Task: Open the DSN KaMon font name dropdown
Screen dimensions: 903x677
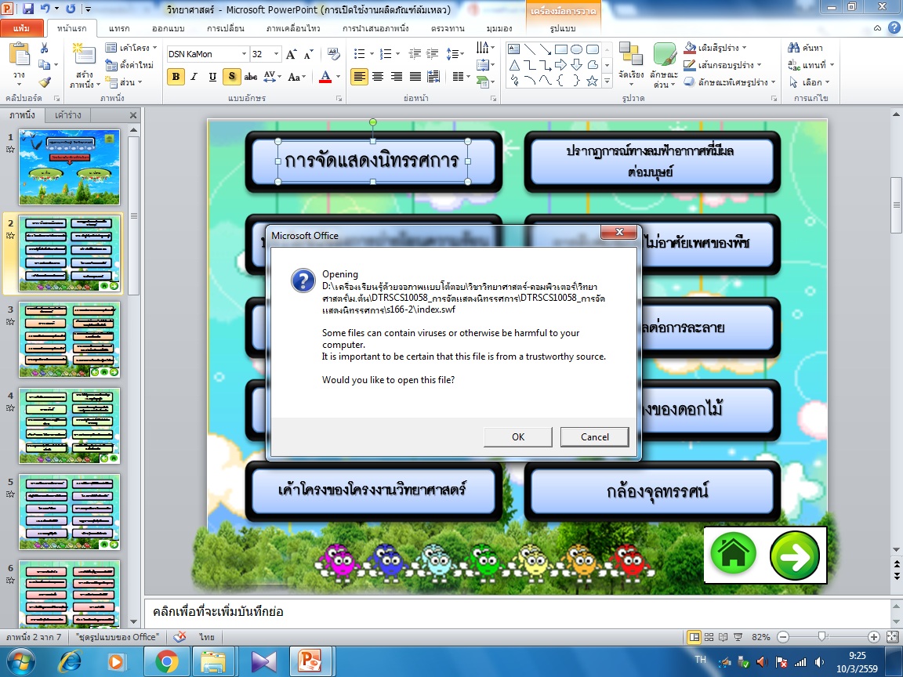Action: [243, 54]
